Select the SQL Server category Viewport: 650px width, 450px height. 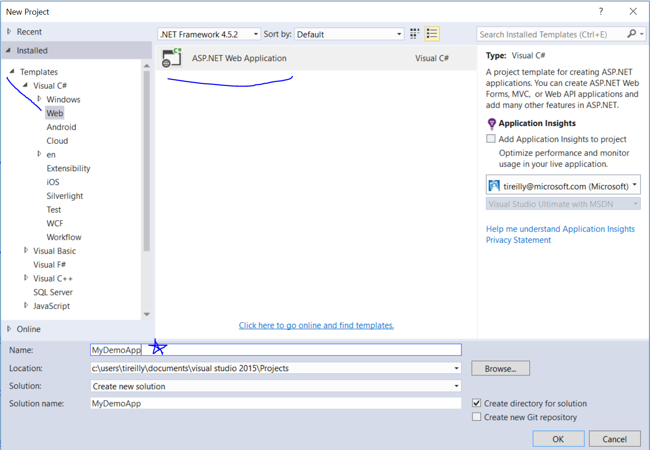coord(53,292)
